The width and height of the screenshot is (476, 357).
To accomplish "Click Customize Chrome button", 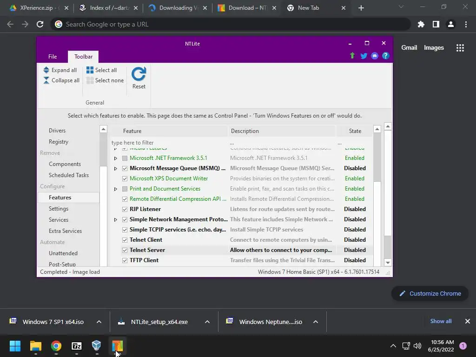I will click(x=430, y=294).
